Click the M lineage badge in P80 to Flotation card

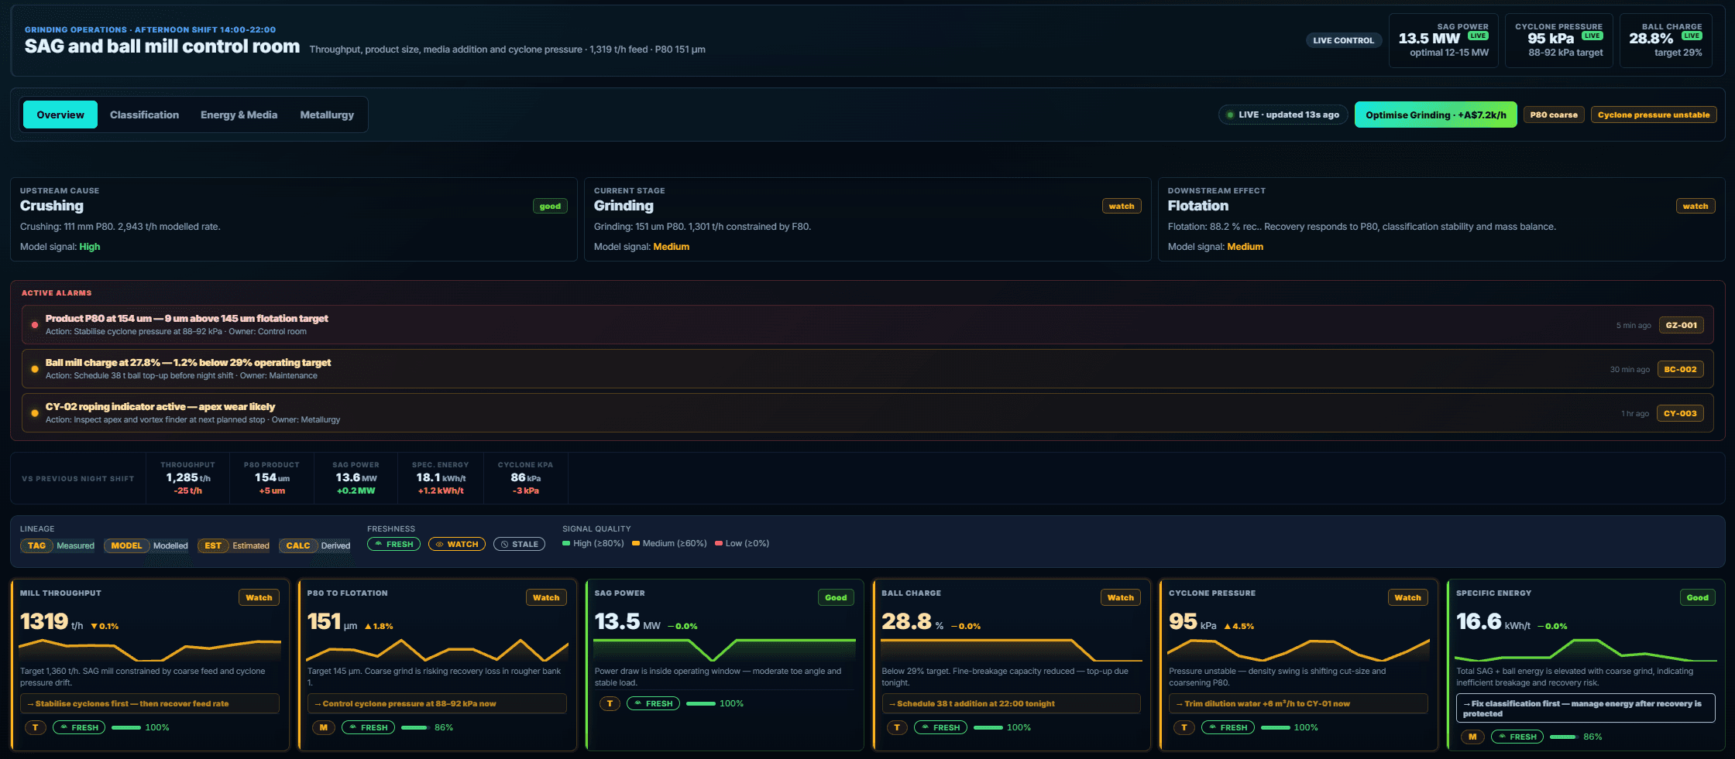pos(323,727)
